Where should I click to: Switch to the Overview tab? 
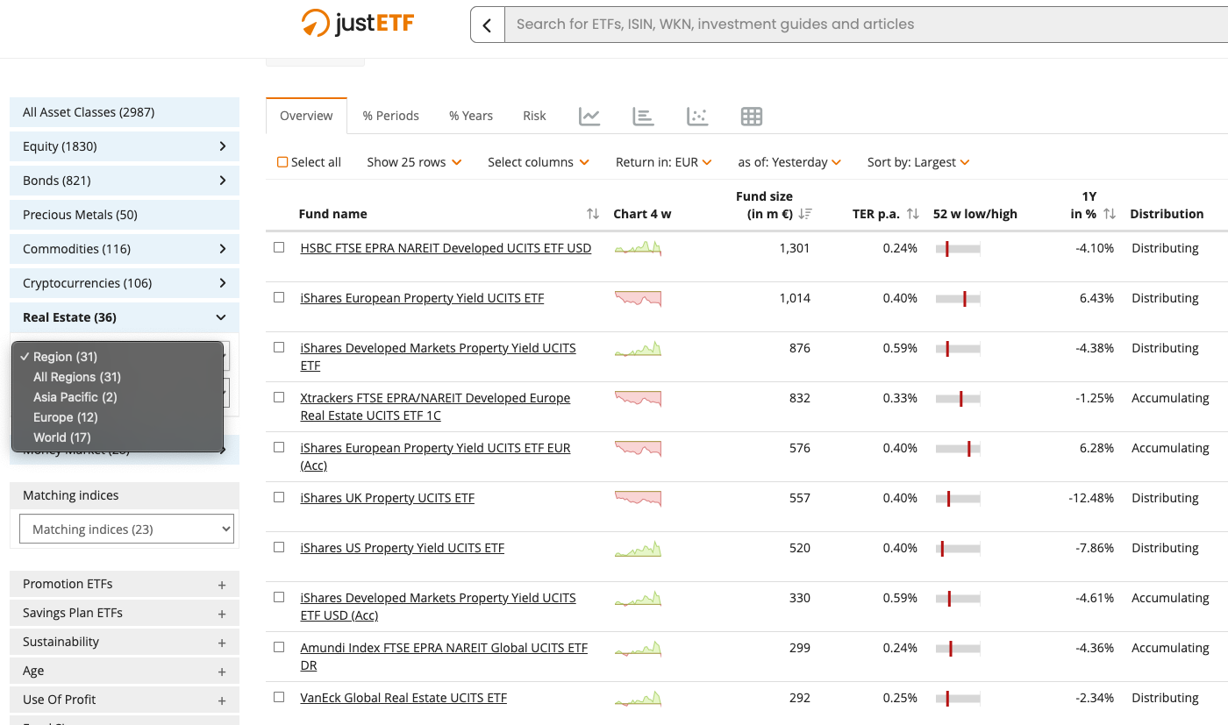click(306, 116)
